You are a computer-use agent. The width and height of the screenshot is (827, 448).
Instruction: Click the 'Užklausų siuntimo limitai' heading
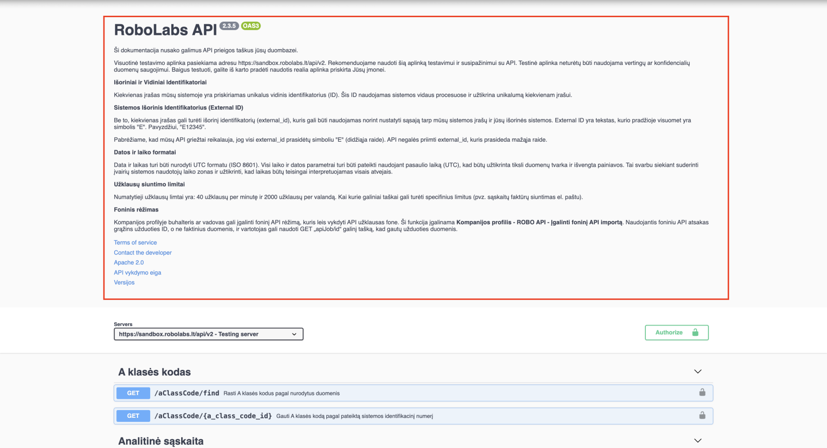tap(150, 184)
